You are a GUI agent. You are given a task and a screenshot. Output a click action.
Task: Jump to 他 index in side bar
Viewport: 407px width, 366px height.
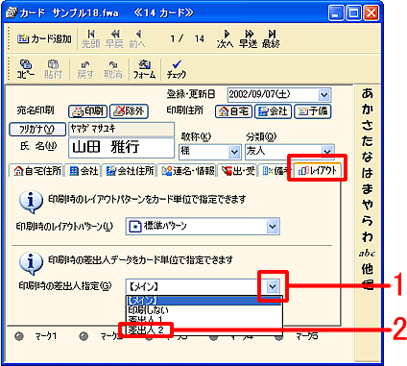(368, 269)
